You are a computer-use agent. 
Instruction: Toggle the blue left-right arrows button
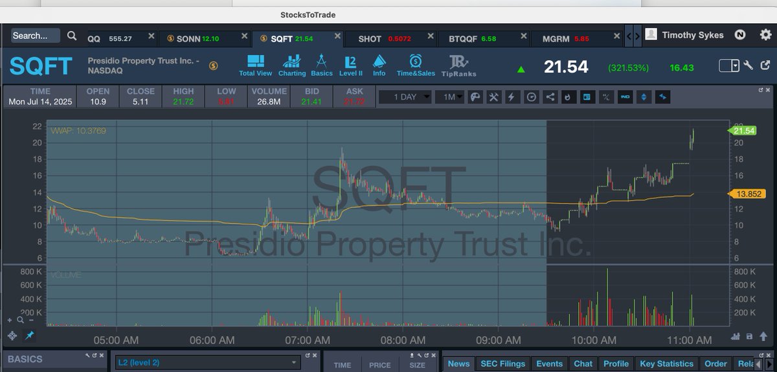(662, 97)
